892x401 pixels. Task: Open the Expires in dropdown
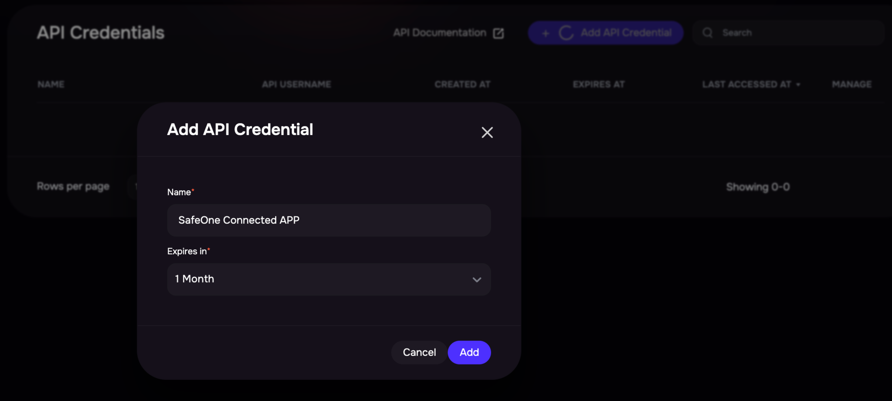[x=329, y=279]
